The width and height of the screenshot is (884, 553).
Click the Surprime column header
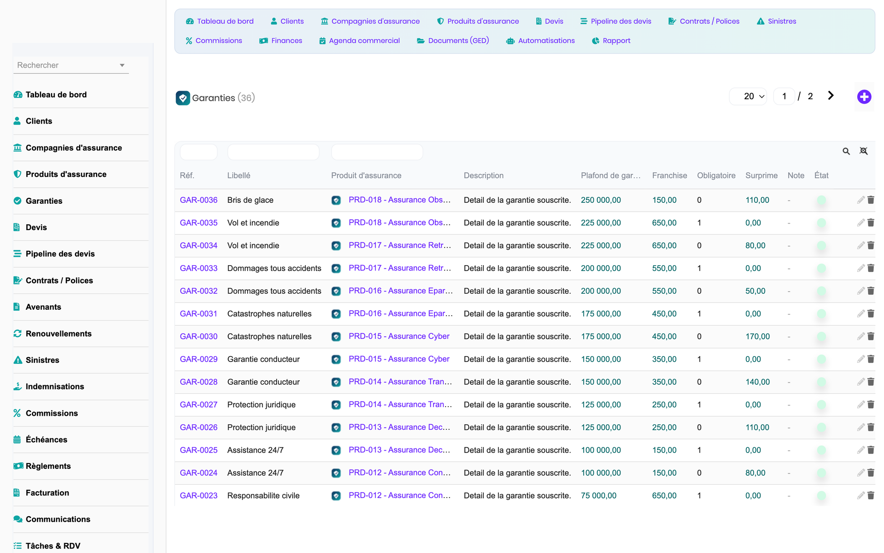761,176
